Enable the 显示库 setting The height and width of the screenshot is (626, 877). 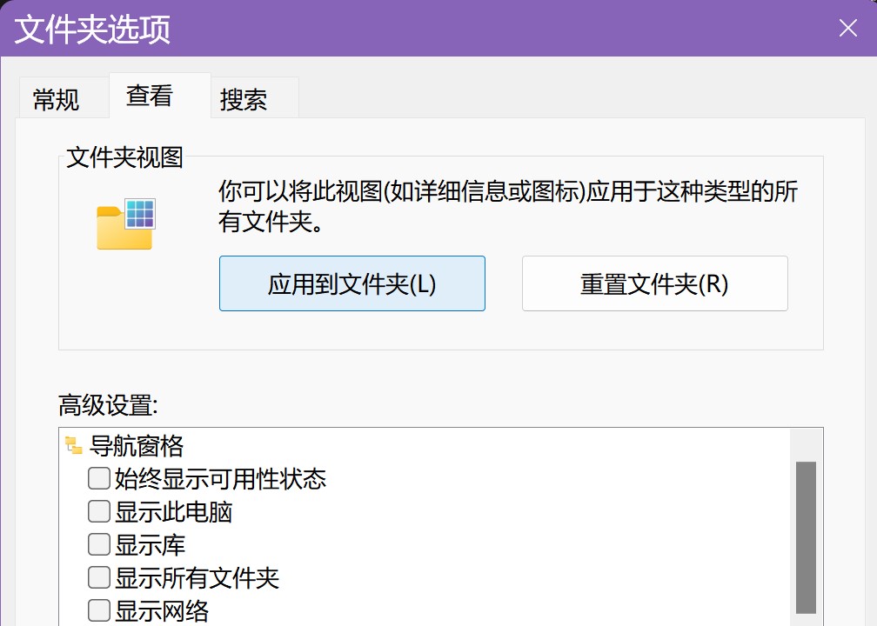[x=98, y=544]
